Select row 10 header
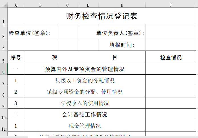Screen dimensions: 198x138 [3, 114]
